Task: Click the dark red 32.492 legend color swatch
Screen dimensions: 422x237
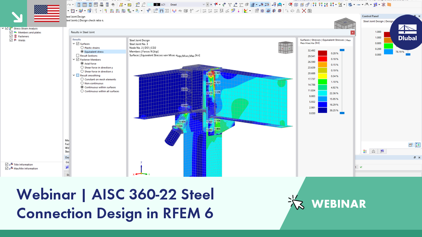Action: (322, 53)
